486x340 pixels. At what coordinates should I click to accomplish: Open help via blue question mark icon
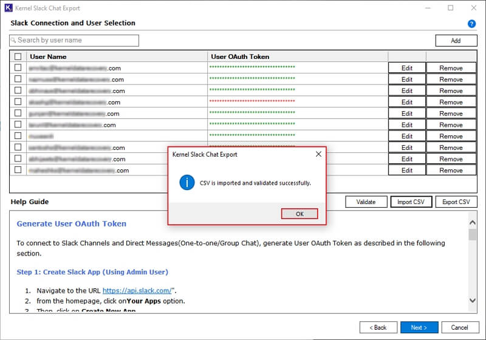(x=471, y=24)
